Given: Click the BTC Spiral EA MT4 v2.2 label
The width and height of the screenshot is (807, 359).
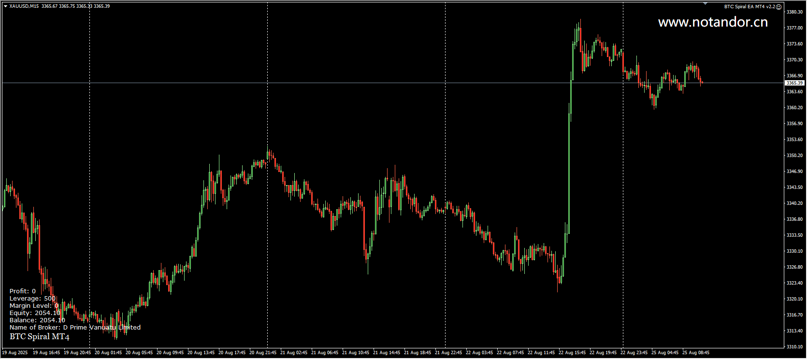Looking at the screenshot, I should 749,7.
